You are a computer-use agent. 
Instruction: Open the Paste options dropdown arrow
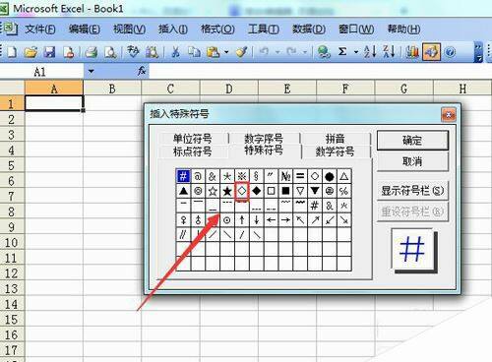point(226,52)
